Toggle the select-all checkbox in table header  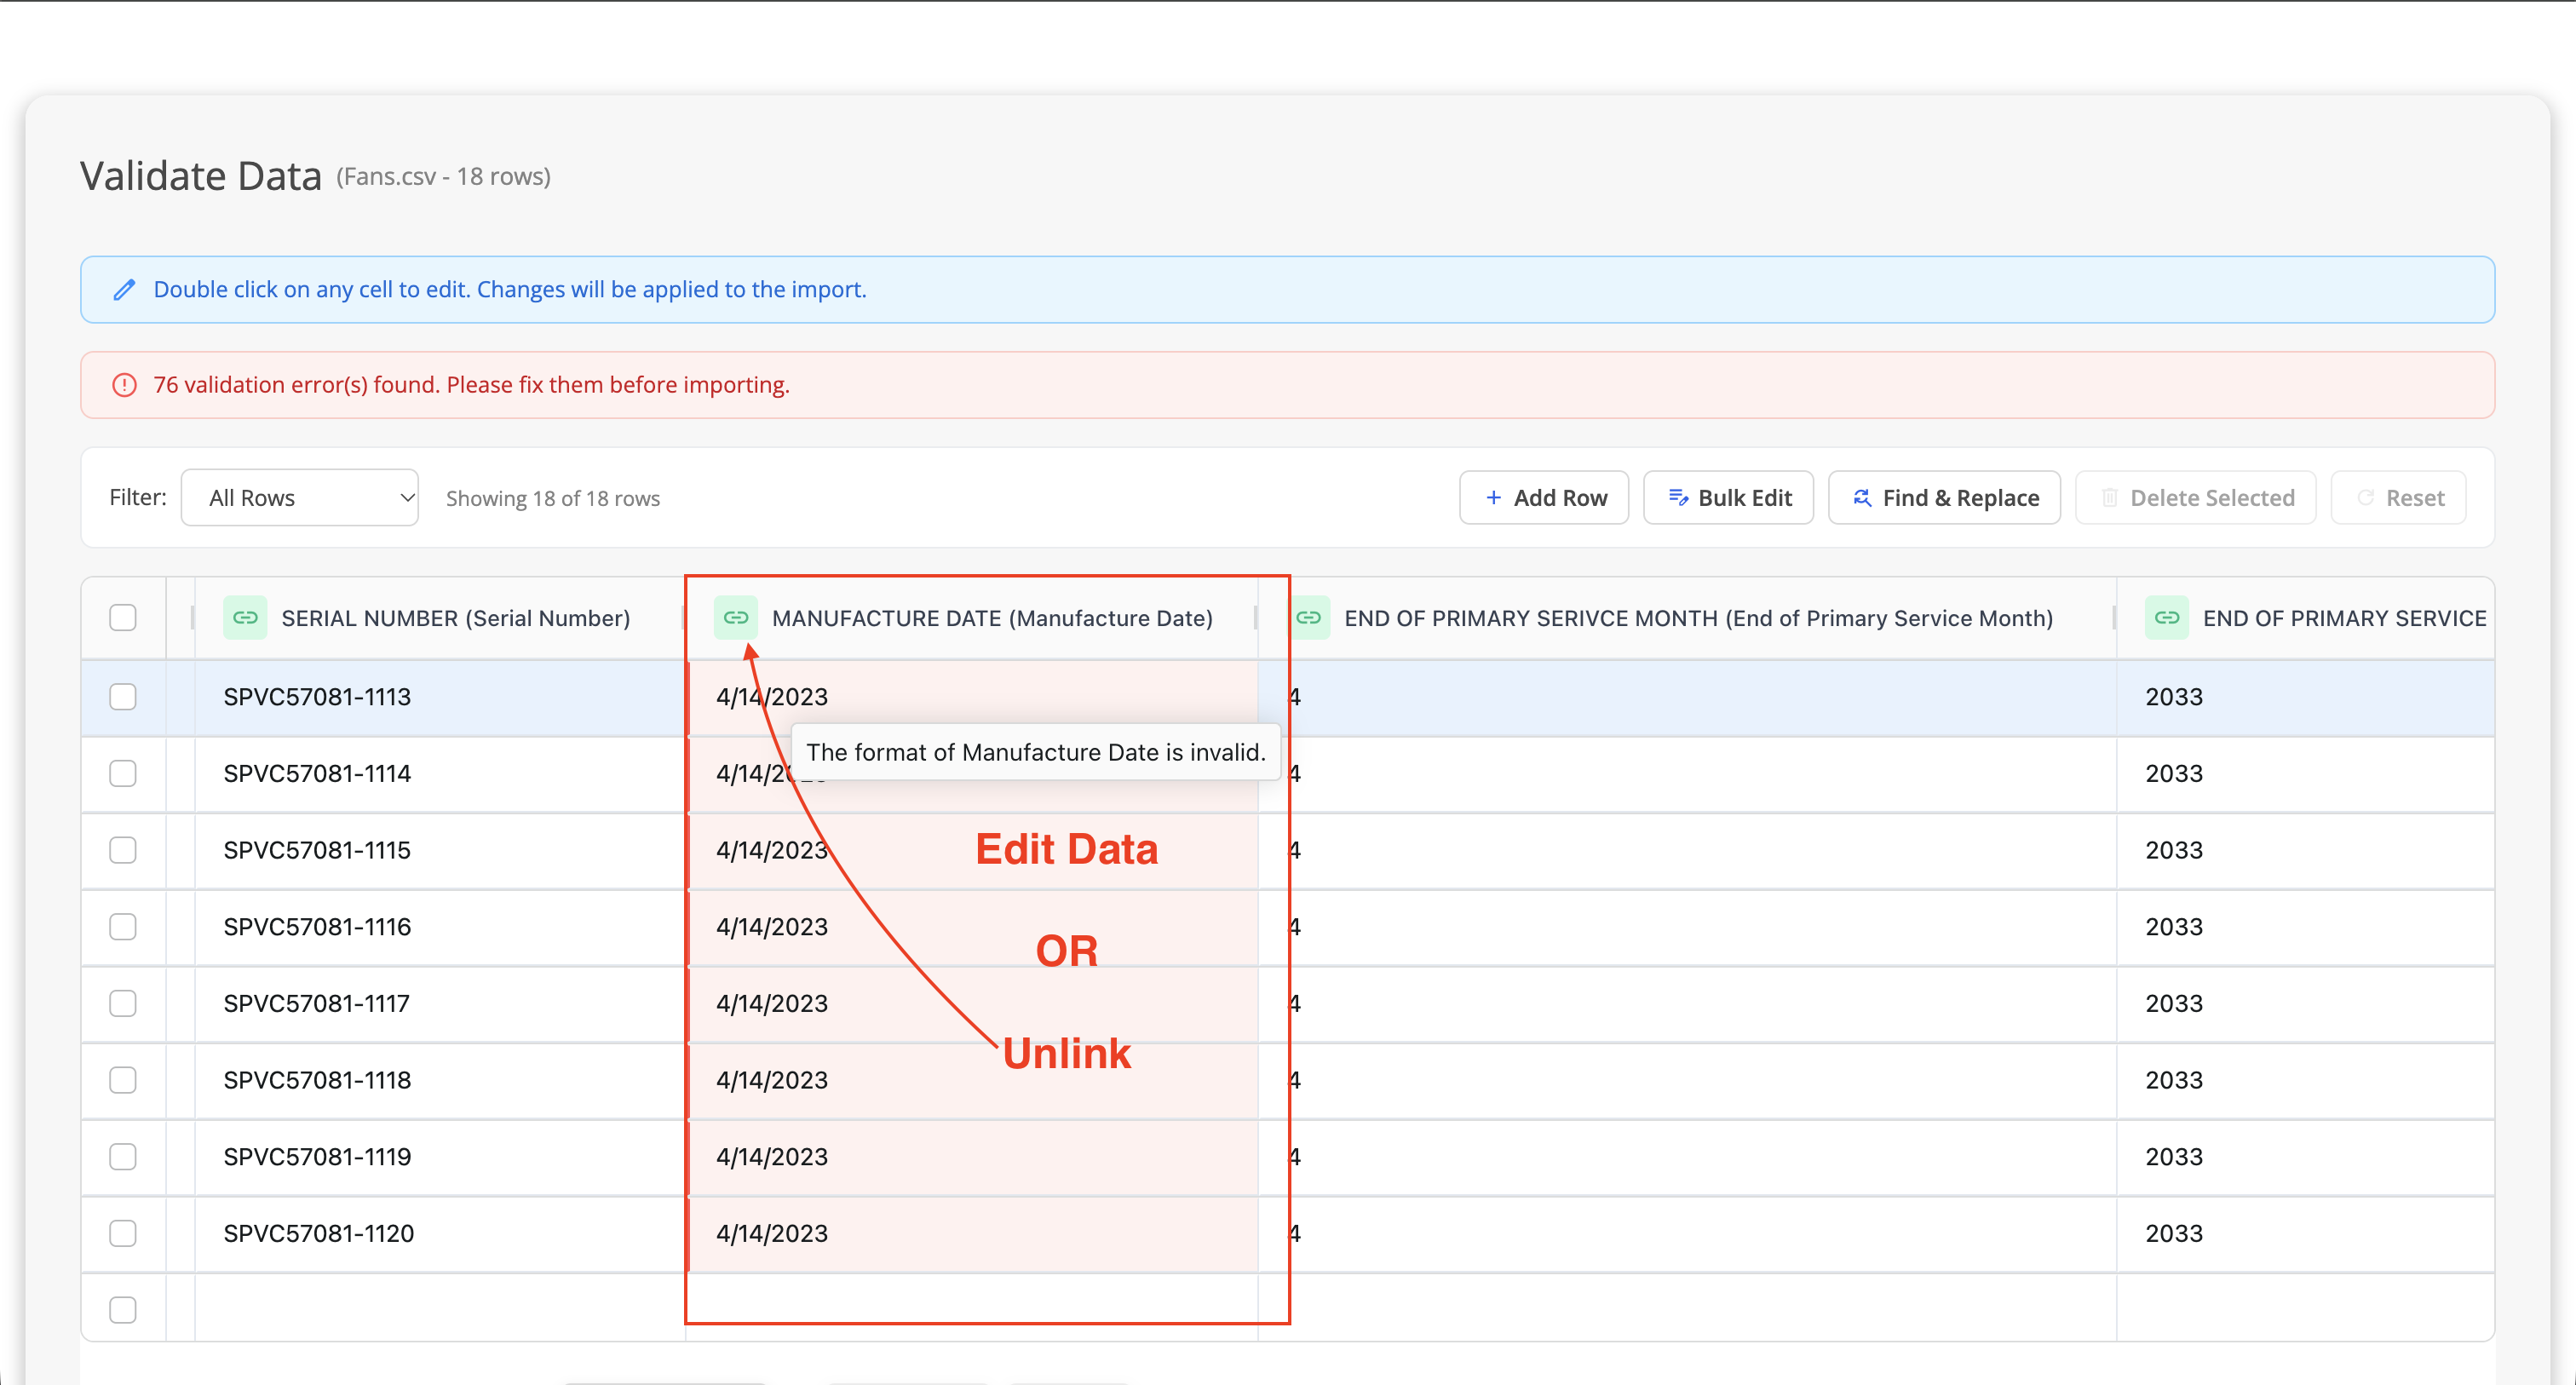point(123,618)
